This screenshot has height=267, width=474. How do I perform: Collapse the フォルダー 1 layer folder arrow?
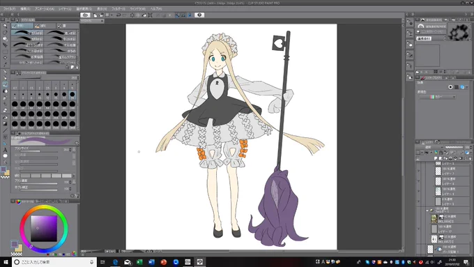pos(427,211)
